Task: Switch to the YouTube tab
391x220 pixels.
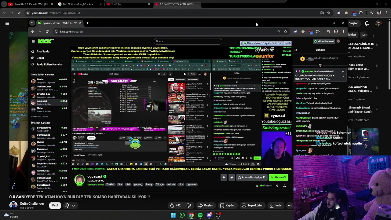Action: tap(128, 4)
